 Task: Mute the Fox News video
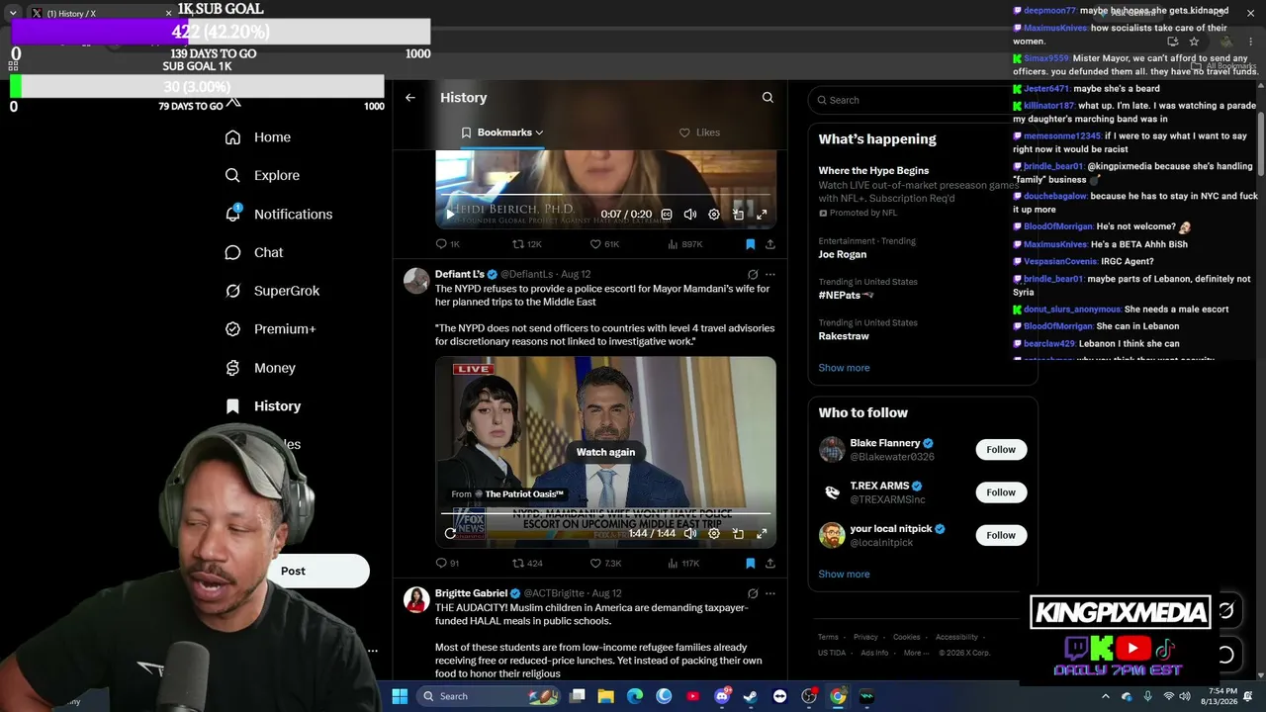point(690,533)
